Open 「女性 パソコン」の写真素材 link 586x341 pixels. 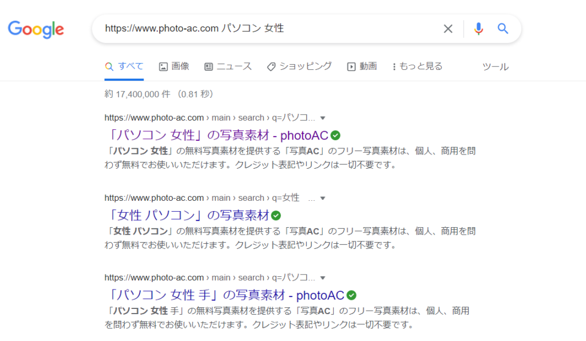tap(188, 215)
